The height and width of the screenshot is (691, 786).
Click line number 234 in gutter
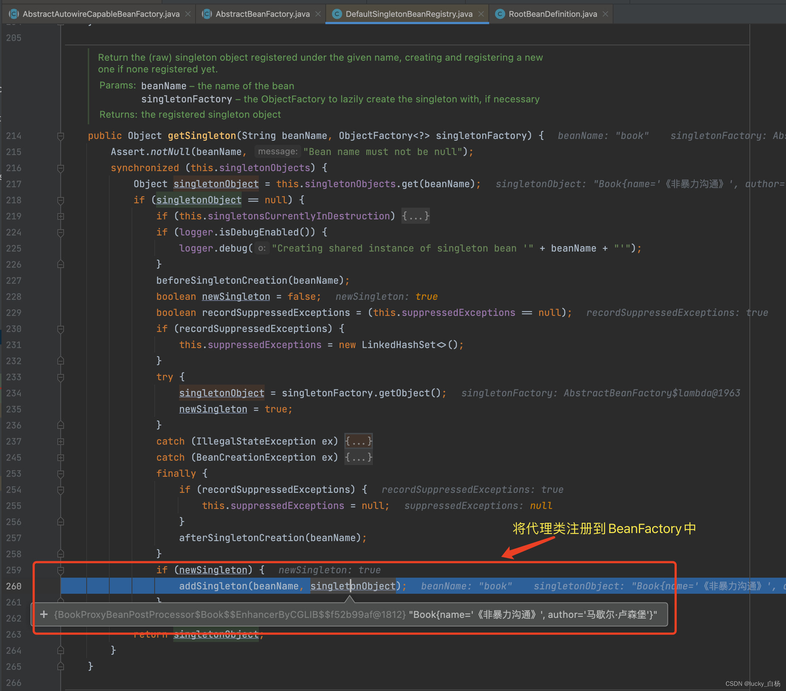(14, 393)
